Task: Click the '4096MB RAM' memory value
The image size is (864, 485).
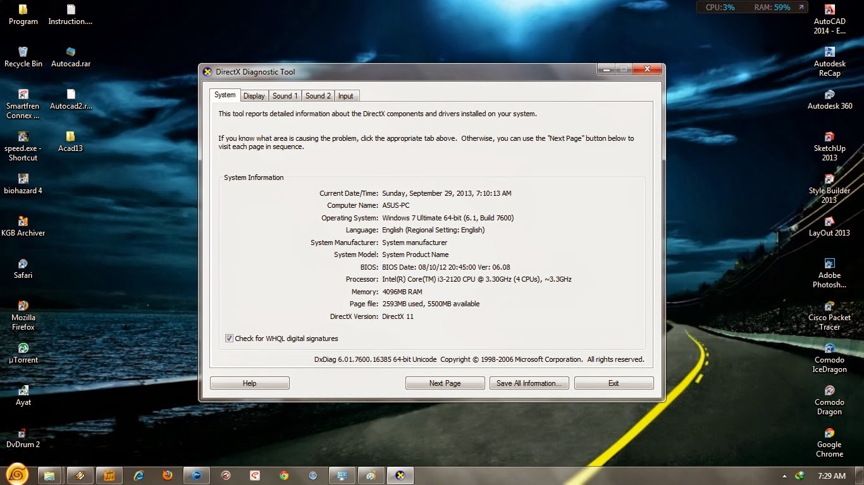Action: click(x=402, y=292)
